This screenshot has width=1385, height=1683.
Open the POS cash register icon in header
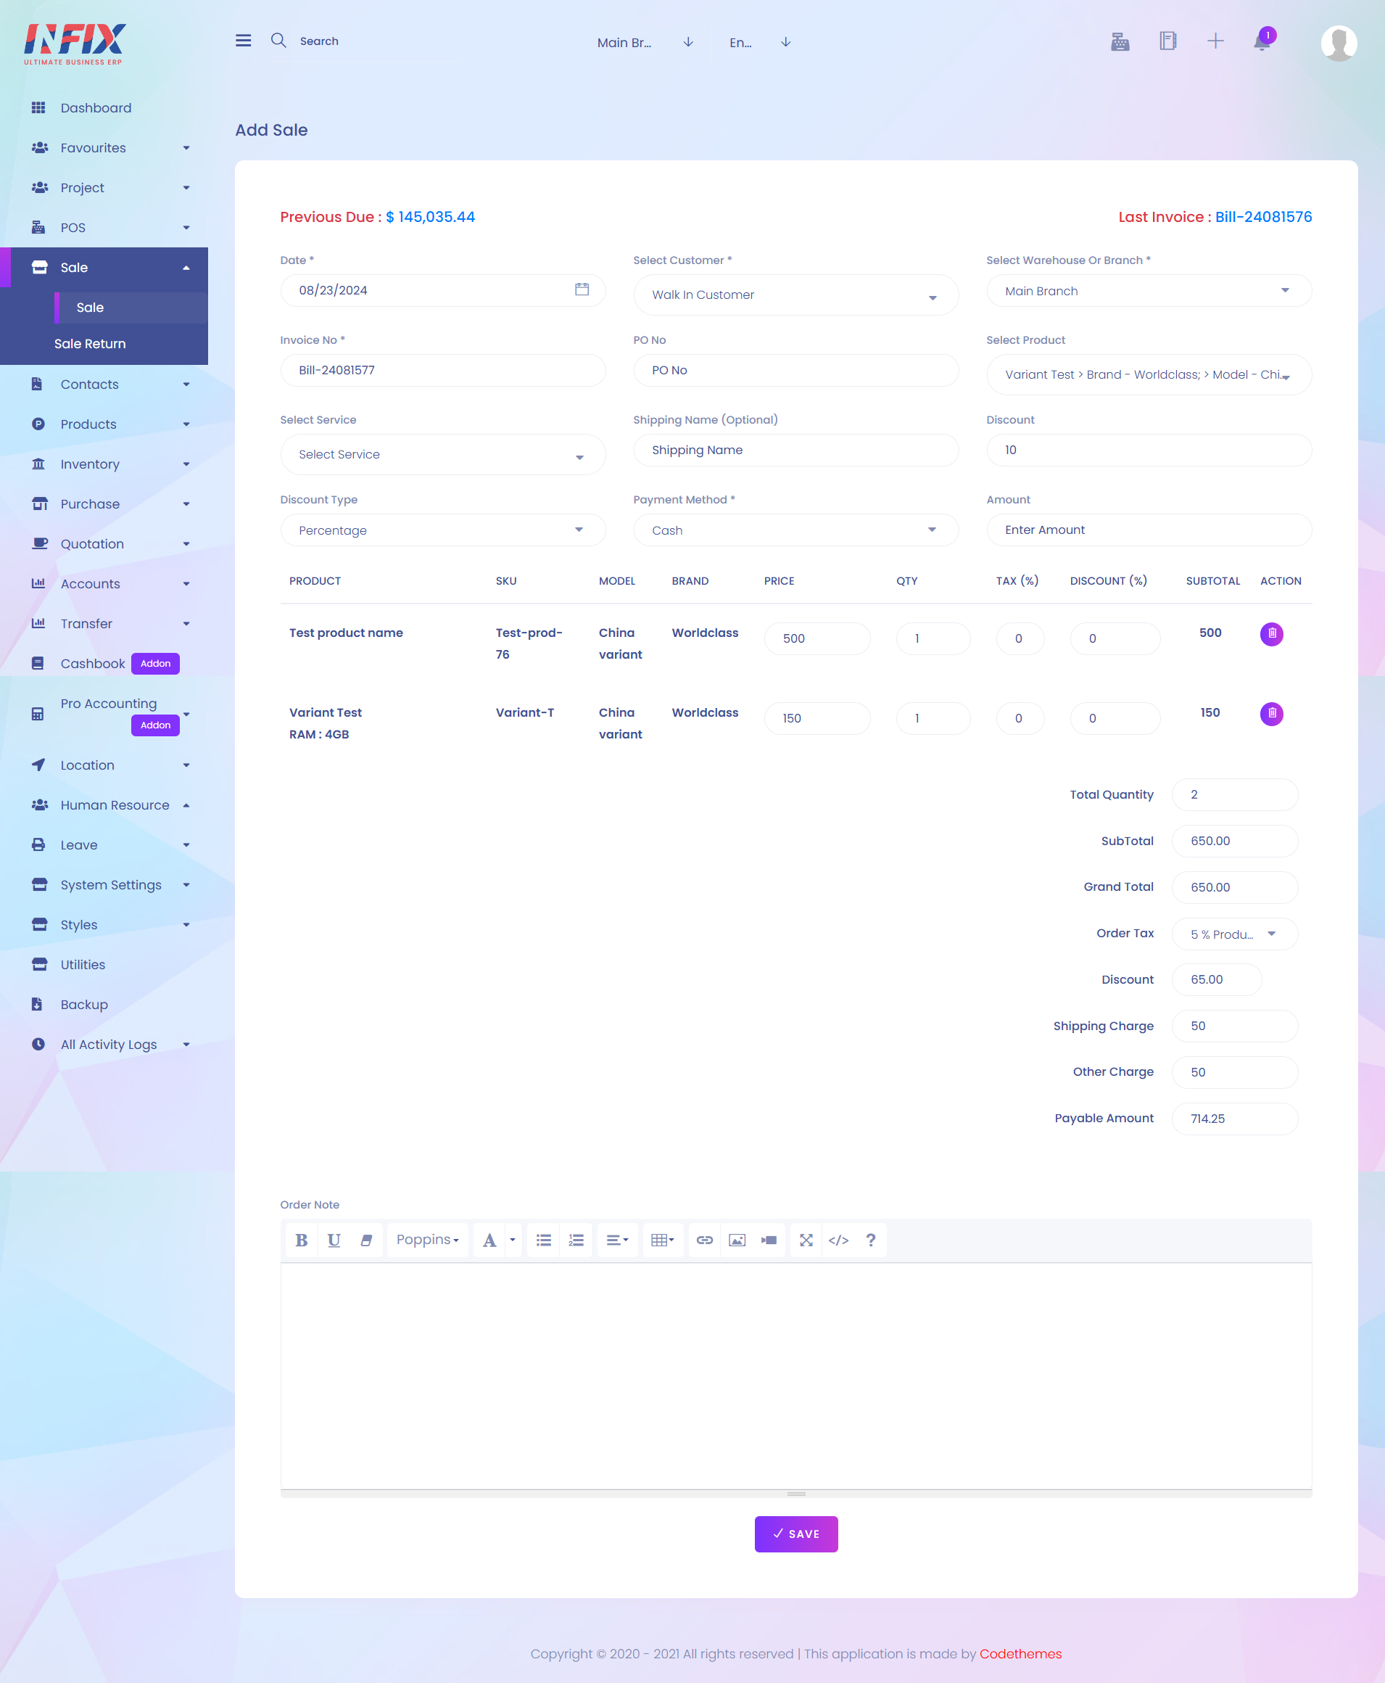pyautogui.click(x=1120, y=41)
